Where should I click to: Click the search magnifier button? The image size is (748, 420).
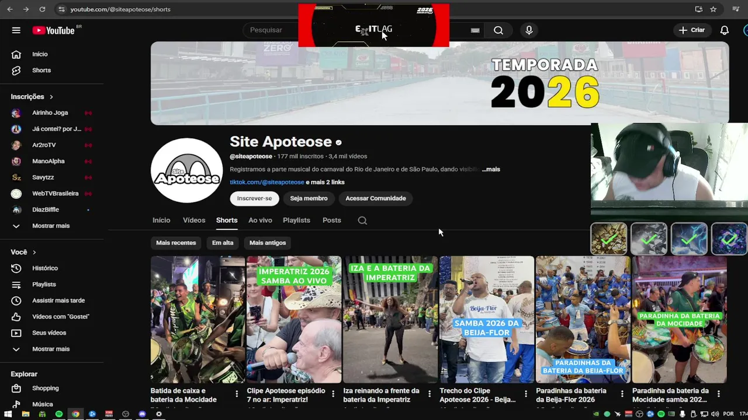tap(498, 30)
